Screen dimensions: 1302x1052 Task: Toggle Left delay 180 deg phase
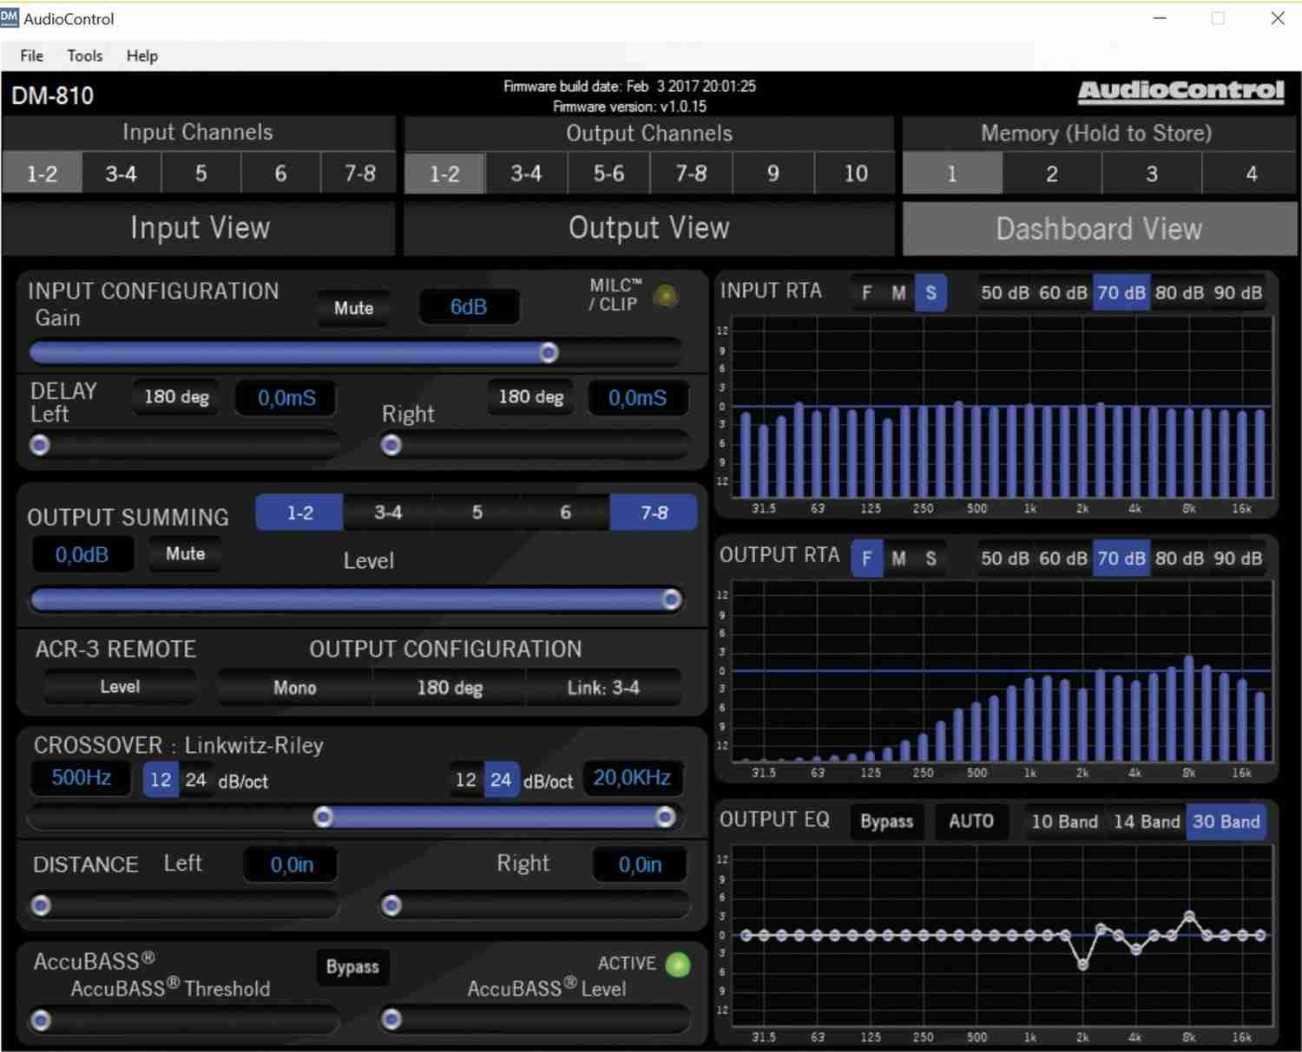pos(176,396)
